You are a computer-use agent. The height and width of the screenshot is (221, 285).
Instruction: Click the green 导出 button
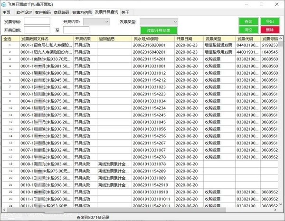270,21
